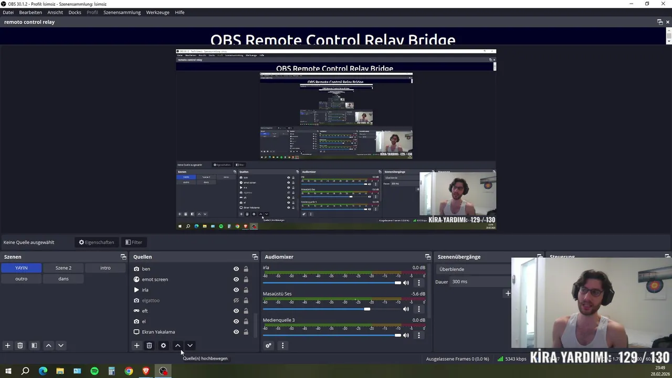Image resolution: width=672 pixels, height=378 pixels.
Task: Open File Explorer from the taskbar
Action: tap(60, 371)
